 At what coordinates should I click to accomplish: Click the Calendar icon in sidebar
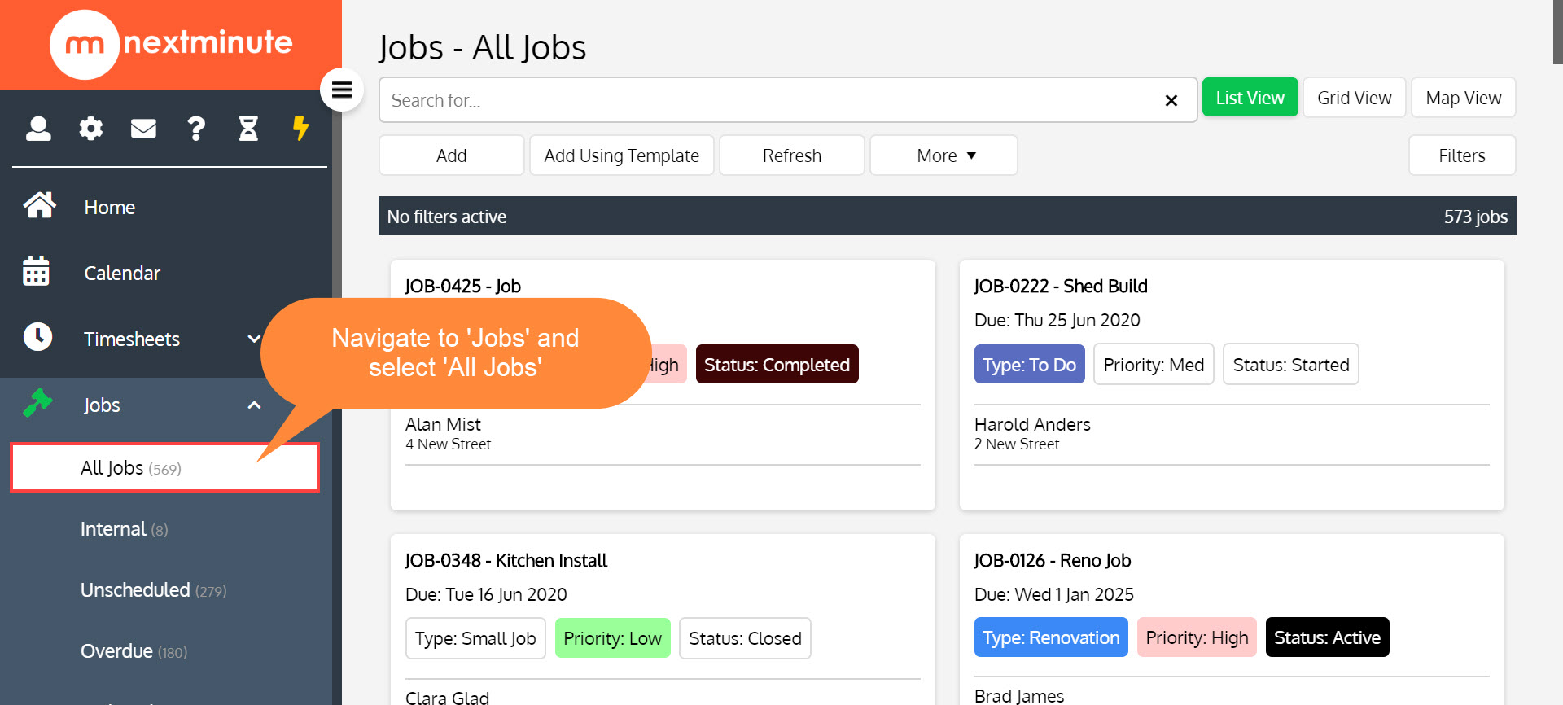tap(36, 272)
